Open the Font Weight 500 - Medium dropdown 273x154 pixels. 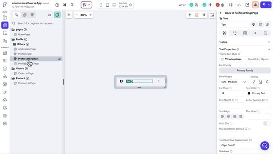(x=233, y=82)
